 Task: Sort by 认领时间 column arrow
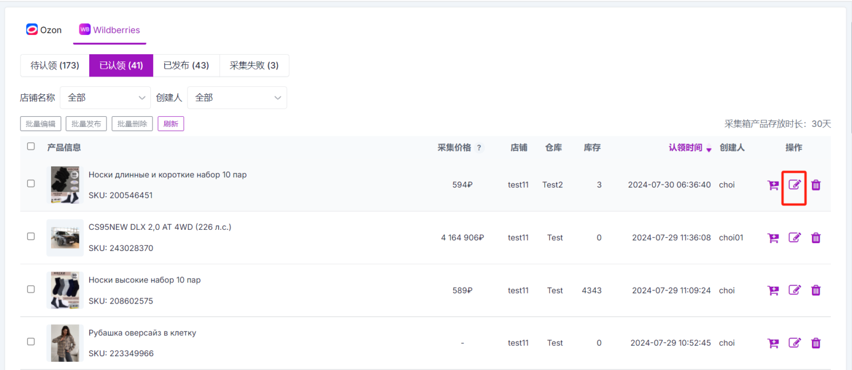708,149
